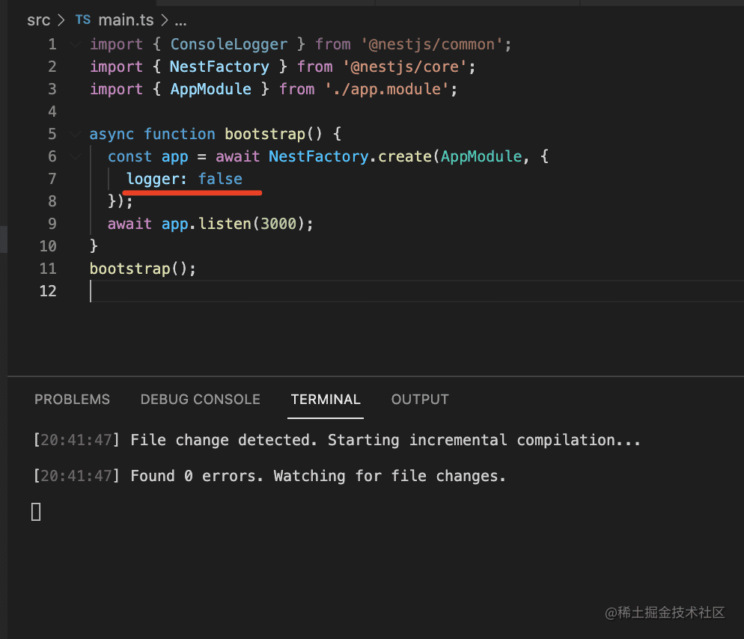Place cursor on ConsoleLogger import name
The width and height of the screenshot is (744, 639).
coord(228,44)
